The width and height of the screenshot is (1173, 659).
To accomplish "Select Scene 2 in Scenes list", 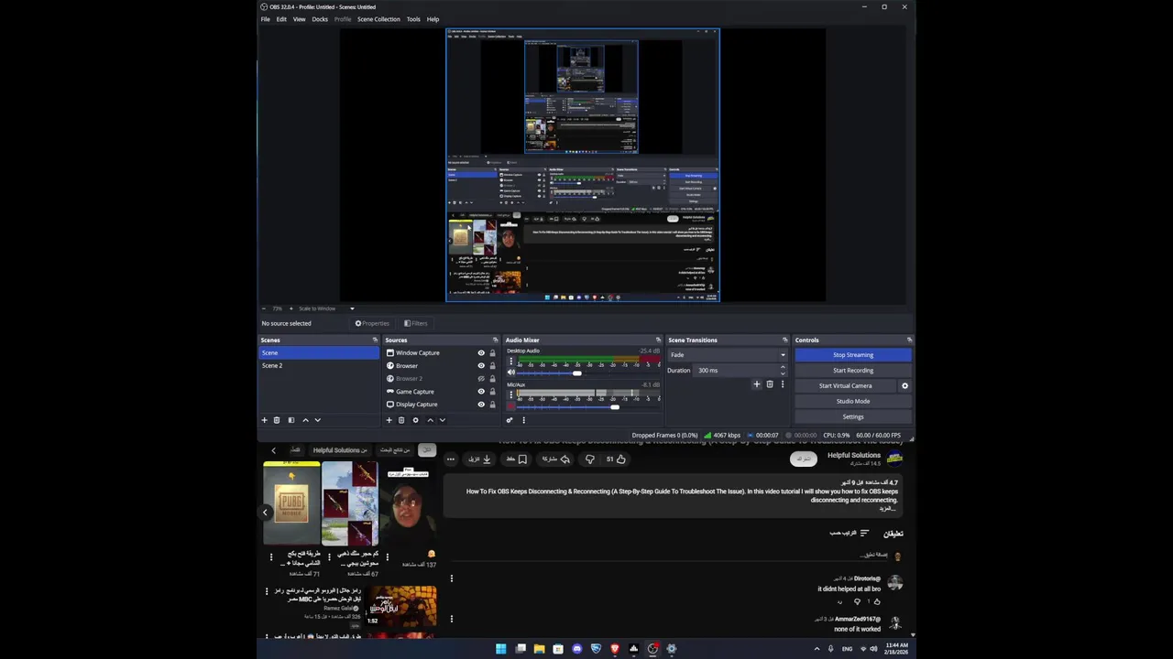I will coord(318,365).
